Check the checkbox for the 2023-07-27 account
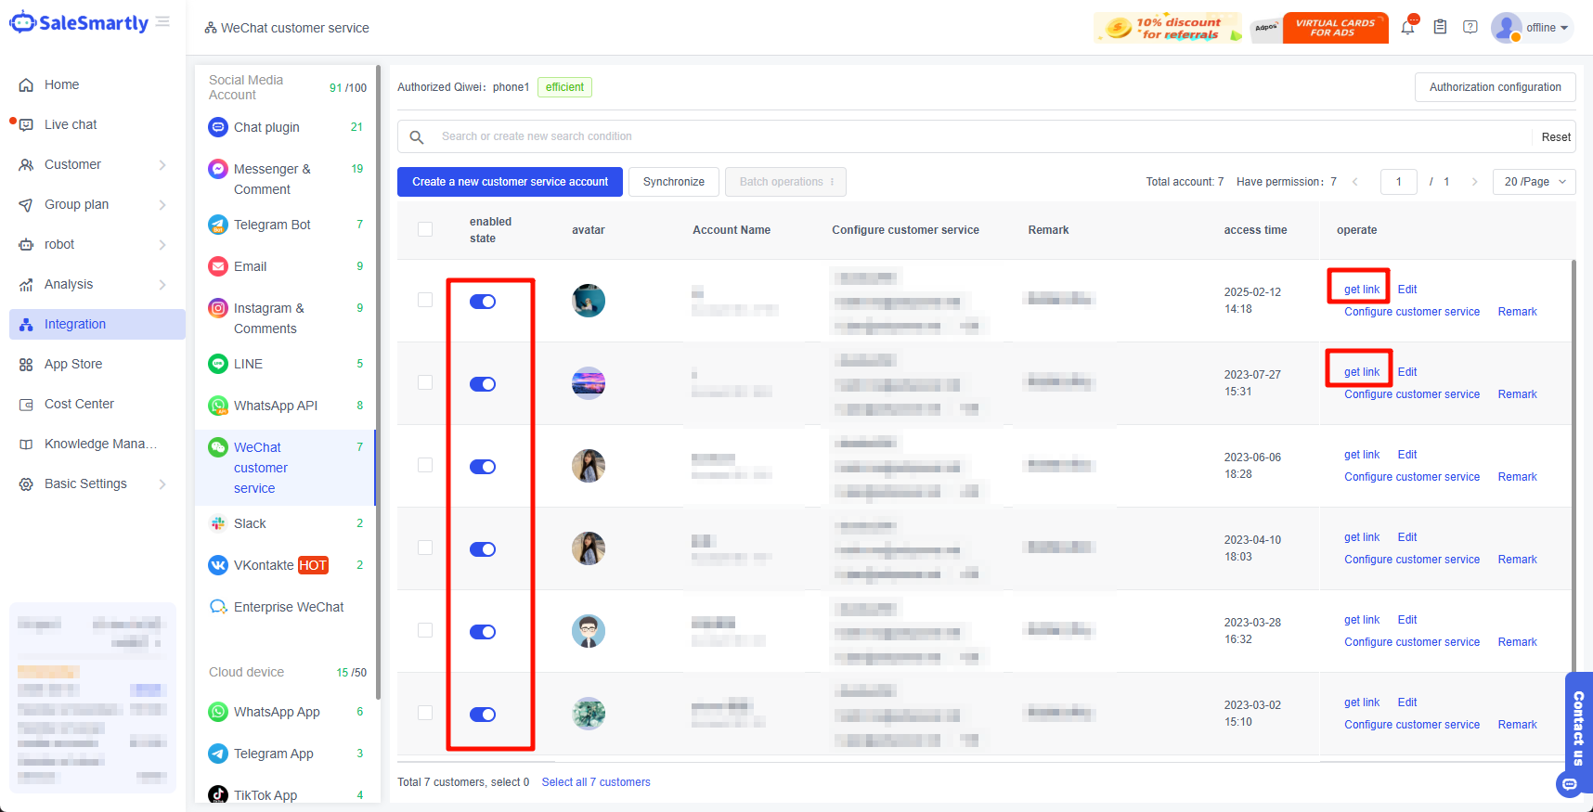Image resolution: width=1593 pixels, height=812 pixels. 425,382
